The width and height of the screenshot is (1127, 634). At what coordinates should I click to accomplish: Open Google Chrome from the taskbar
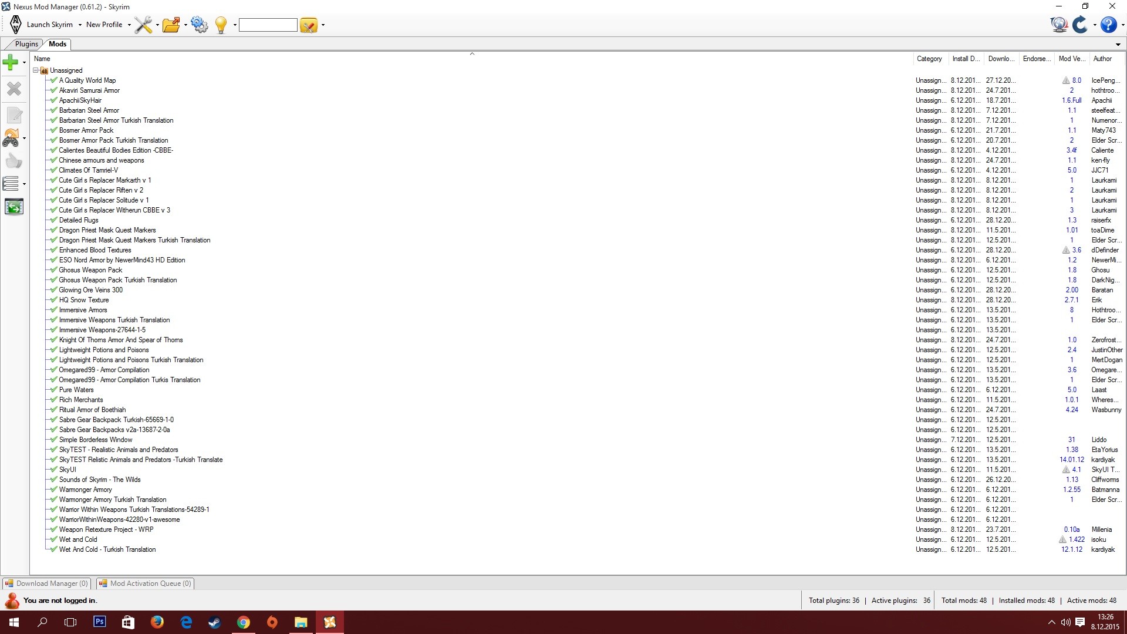(243, 622)
